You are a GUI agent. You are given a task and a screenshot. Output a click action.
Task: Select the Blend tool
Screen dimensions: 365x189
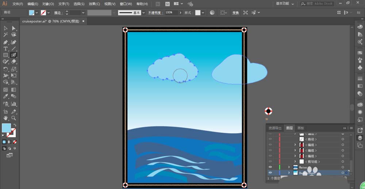[14, 96]
